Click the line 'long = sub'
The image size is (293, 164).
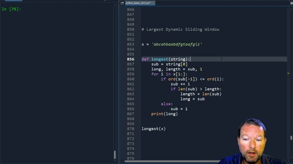click(x=192, y=99)
